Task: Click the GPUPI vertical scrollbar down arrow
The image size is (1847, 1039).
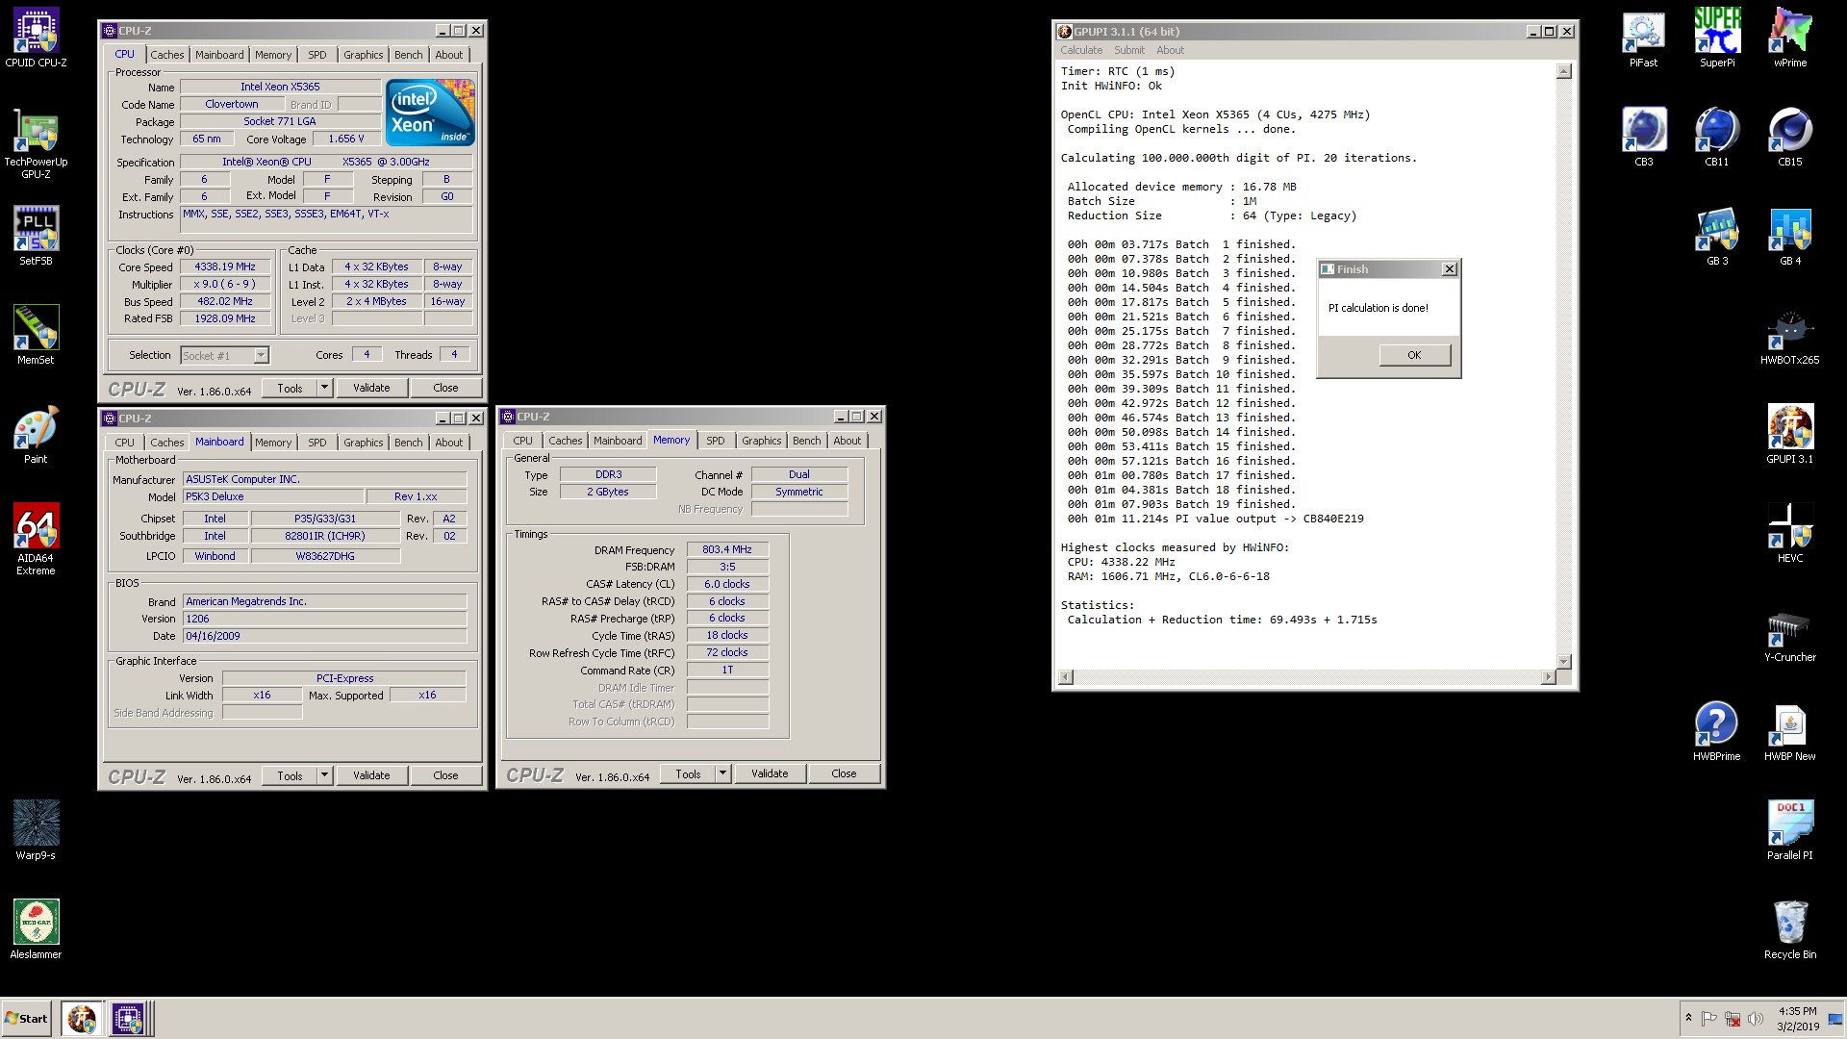Action: pyautogui.click(x=1564, y=662)
